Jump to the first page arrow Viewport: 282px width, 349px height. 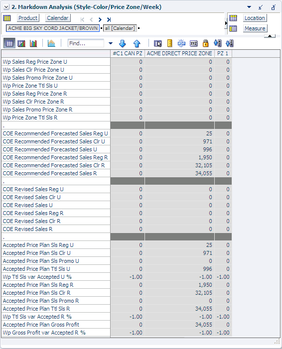82,19
